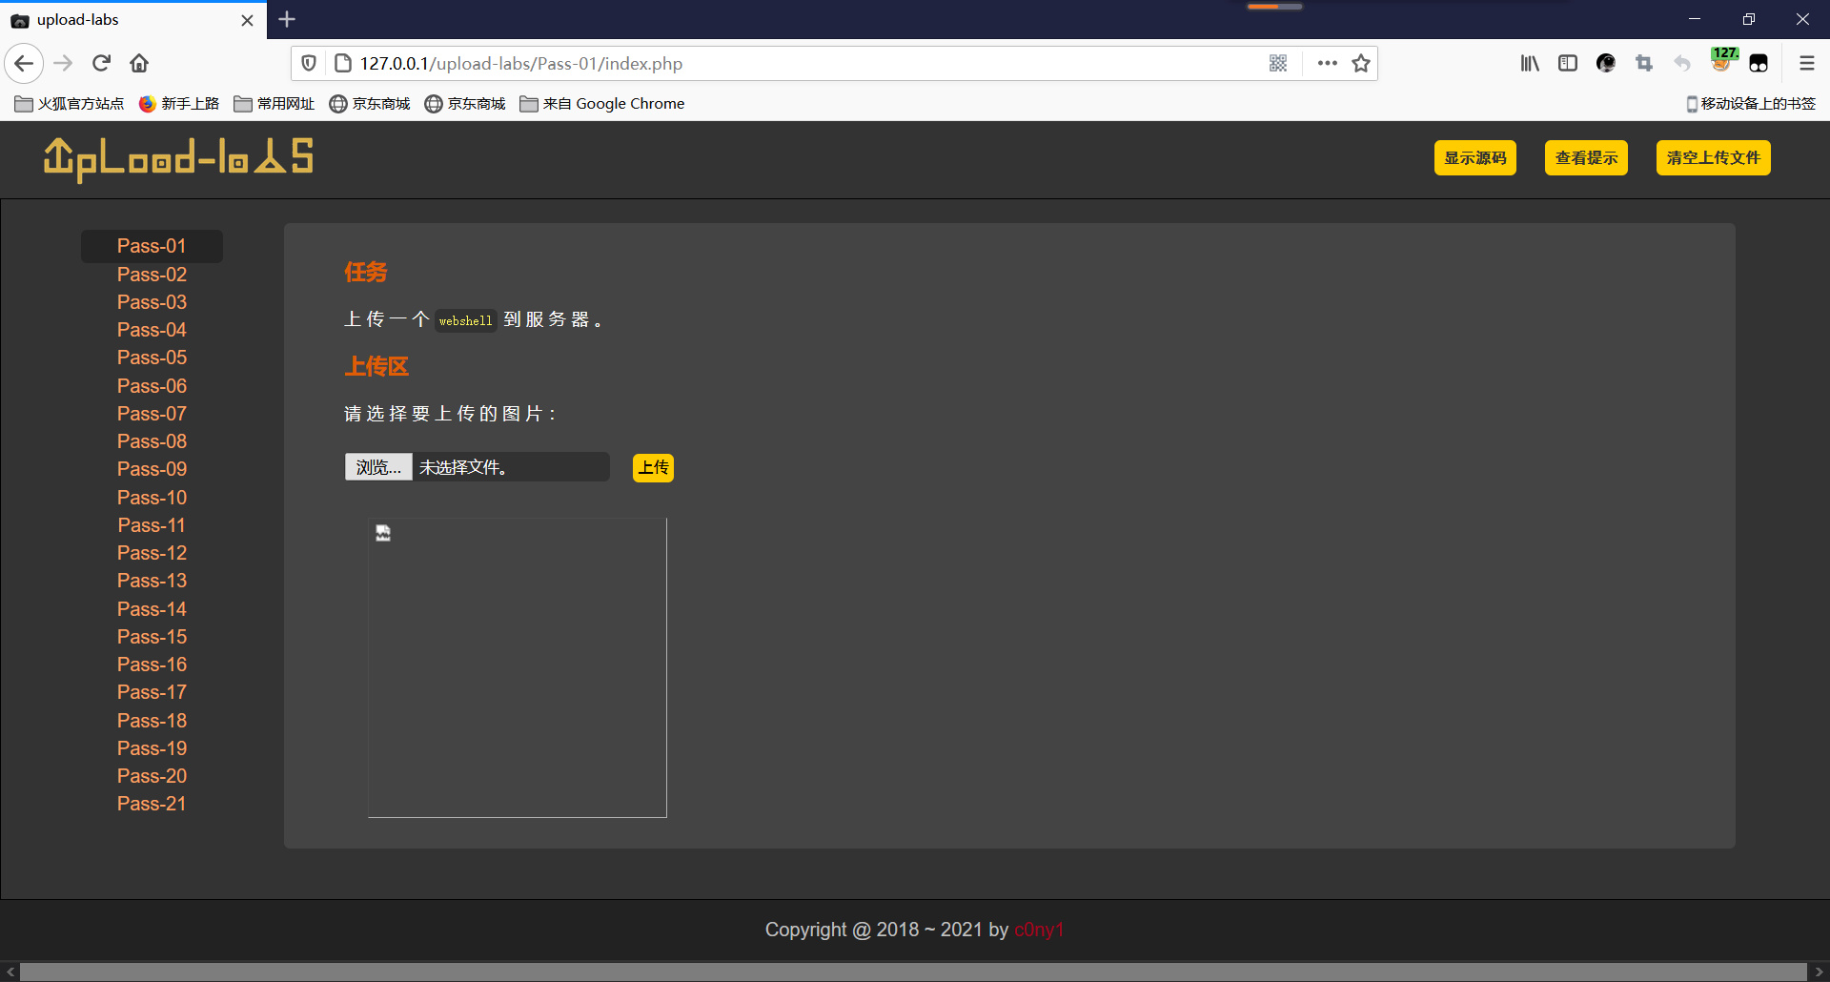Reload the page with the refresh icon
1830x982 pixels.
pos(102,63)
